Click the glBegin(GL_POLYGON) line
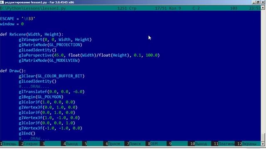The height and width of the screenshot is (149, 266). [41, 97]
